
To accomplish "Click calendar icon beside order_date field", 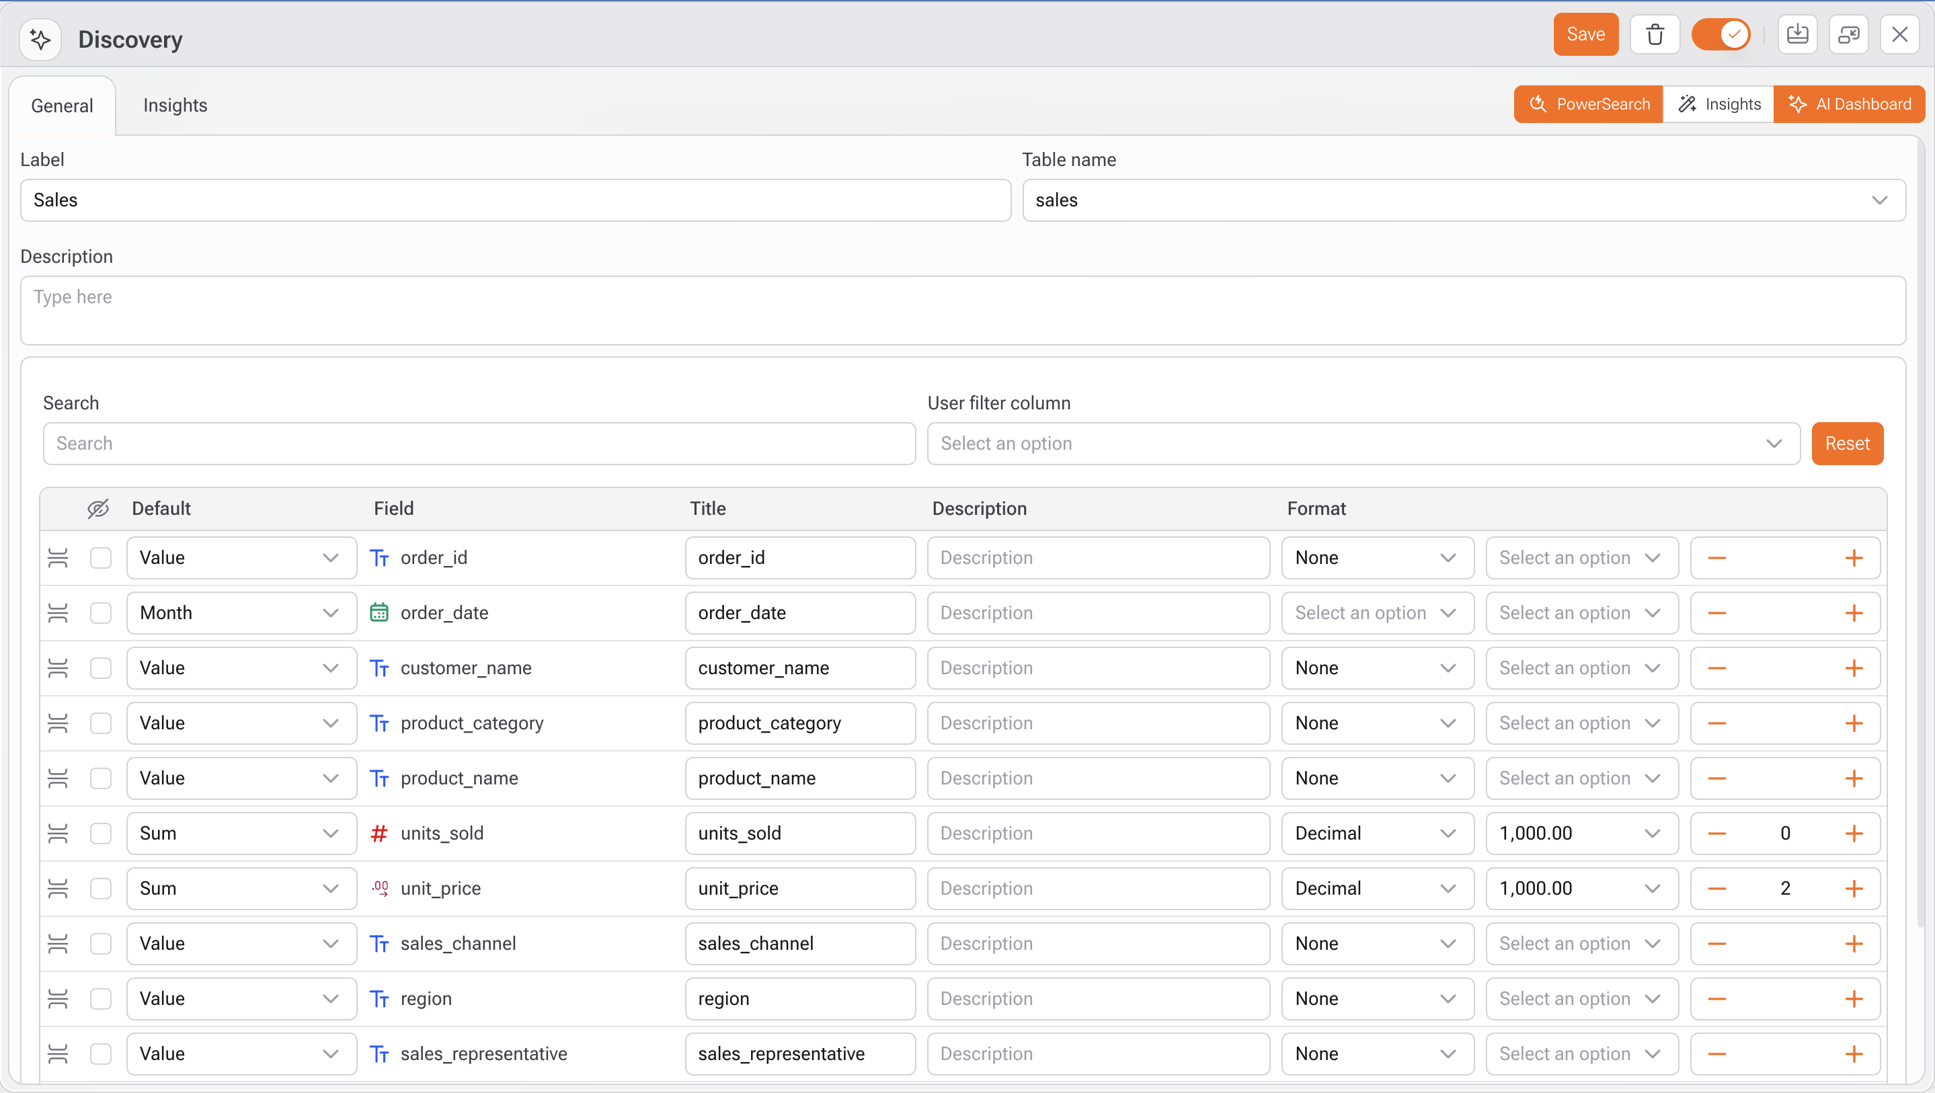I will (379, 612).
